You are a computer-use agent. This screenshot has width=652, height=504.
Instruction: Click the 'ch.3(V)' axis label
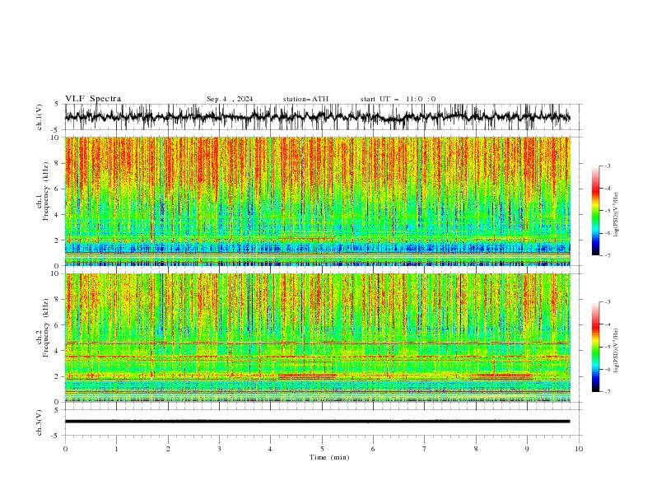click(x=40, y=422)
